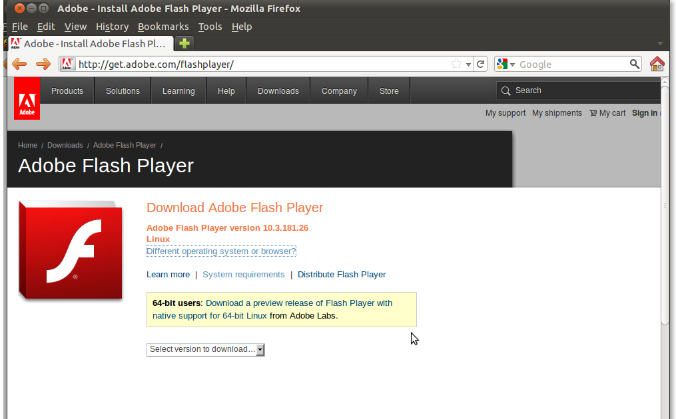Open Help in Adobe navigation bar
Viewport: 676px width, 419px height.
226,91
